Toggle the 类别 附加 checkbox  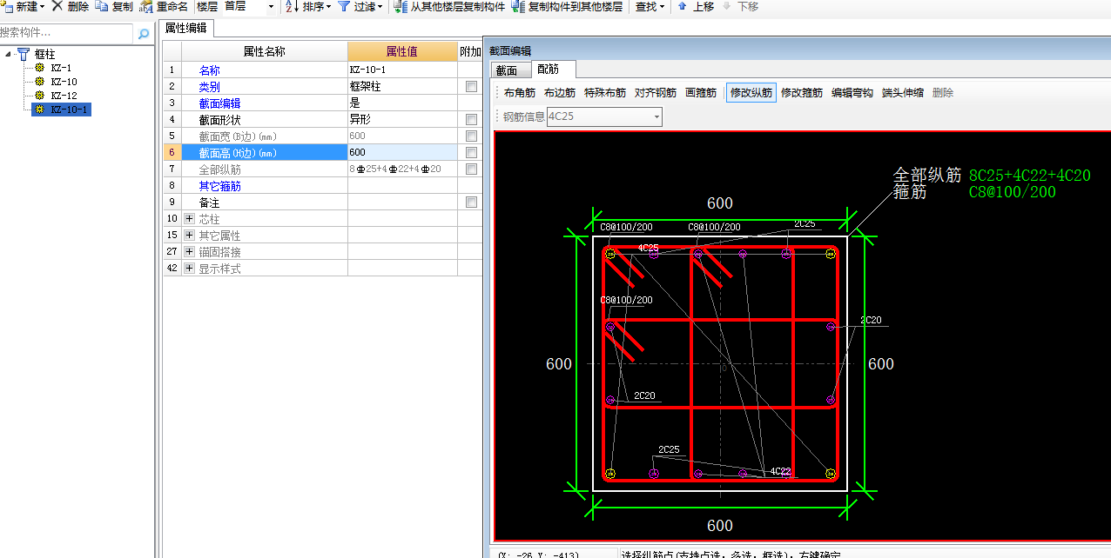coord(471,87)
